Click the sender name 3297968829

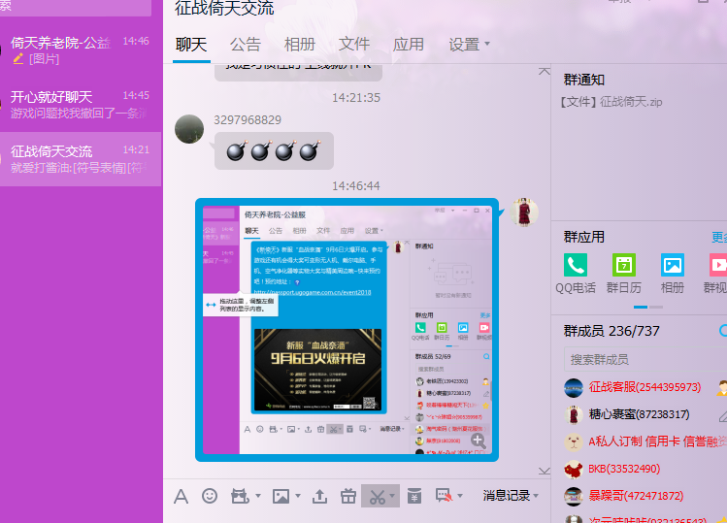pos(248,120)
